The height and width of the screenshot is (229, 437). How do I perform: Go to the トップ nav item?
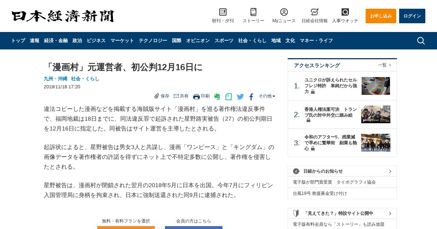pos(18,41)
